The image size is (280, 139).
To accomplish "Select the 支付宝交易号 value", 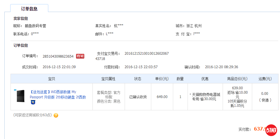I will pyautogui.click(x=132, y=56).
